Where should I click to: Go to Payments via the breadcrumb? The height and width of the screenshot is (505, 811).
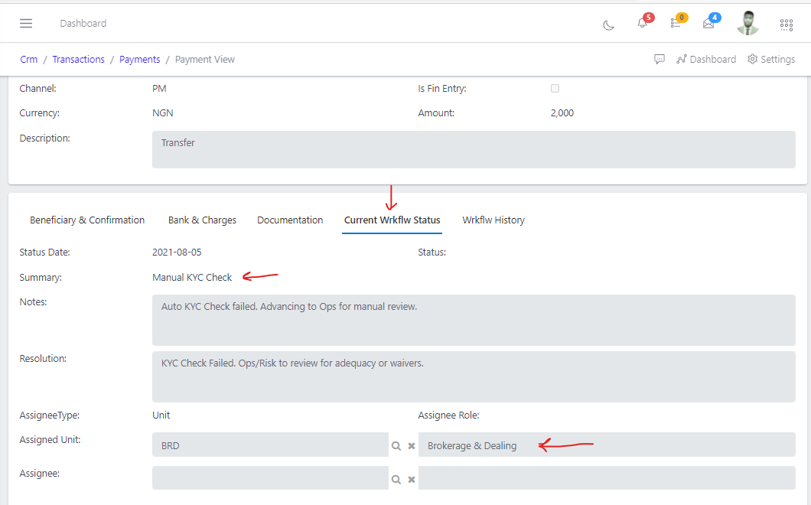(x=139, y=59)
